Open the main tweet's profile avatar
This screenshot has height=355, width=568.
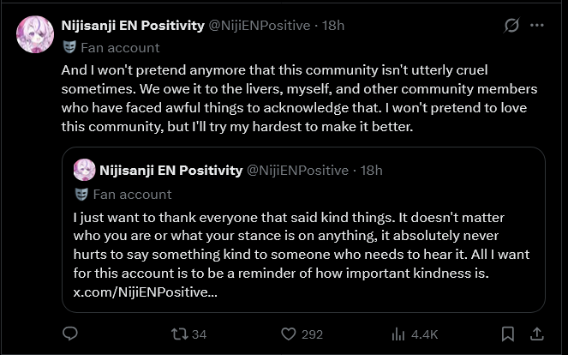35,34
